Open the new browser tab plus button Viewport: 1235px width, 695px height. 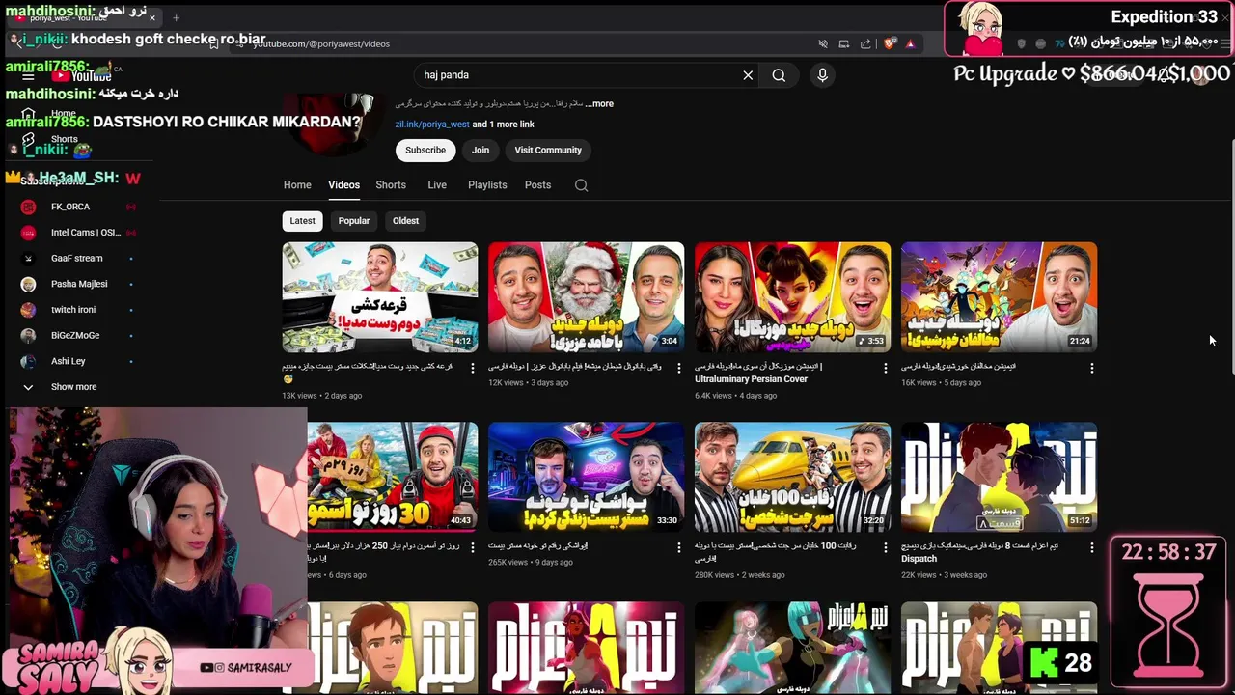(x=176, y=17)
